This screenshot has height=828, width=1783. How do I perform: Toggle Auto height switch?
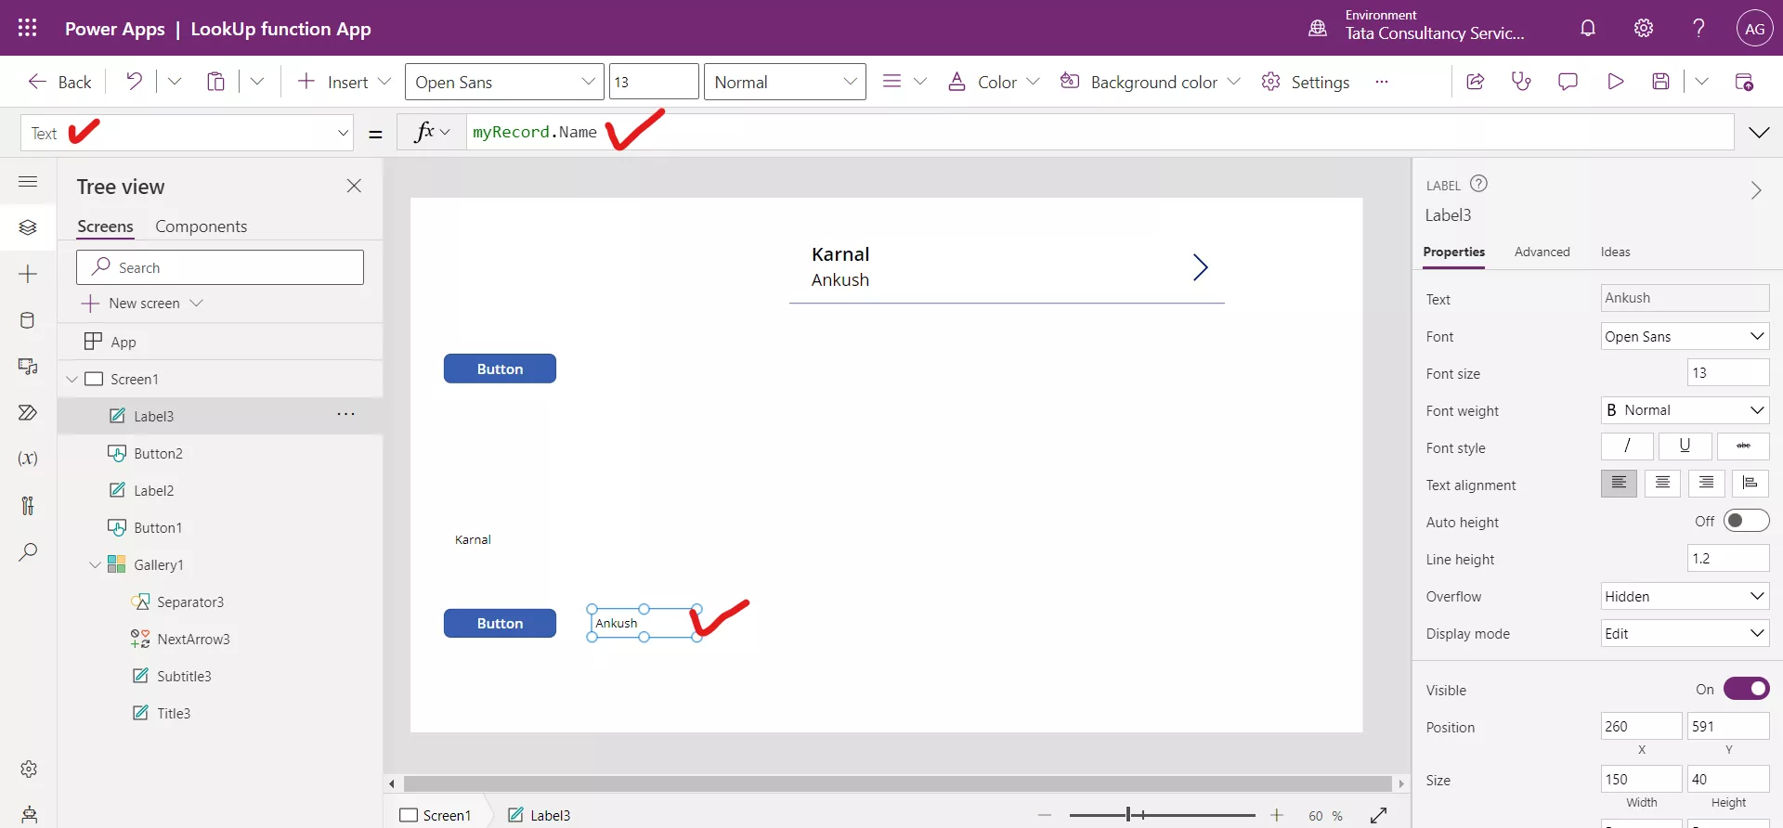point(1746,521)
